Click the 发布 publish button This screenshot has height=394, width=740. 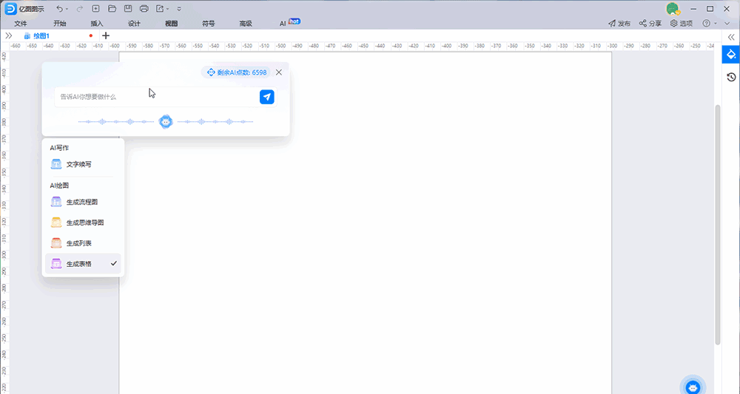619,24
